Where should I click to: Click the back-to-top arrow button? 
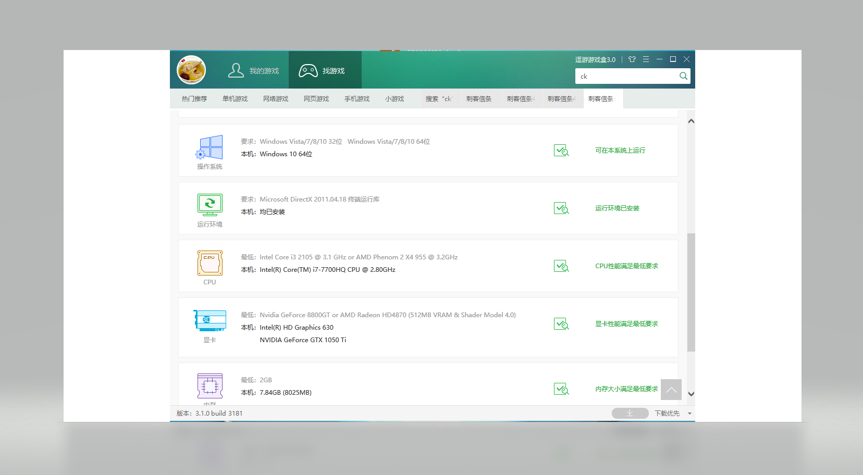click(x=671, y=390)
